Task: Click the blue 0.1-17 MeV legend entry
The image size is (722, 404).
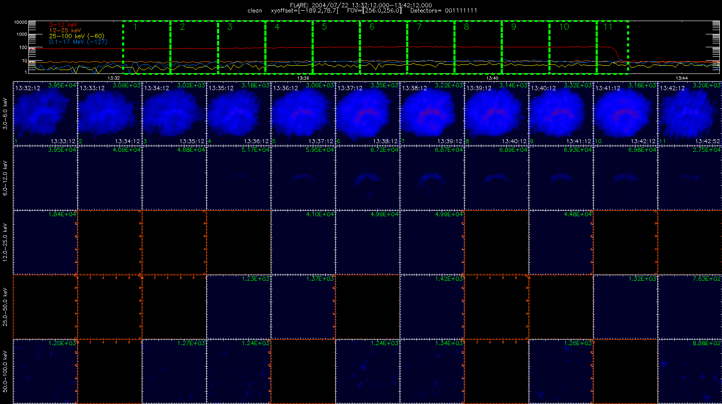Action: [x=78, y=42]
